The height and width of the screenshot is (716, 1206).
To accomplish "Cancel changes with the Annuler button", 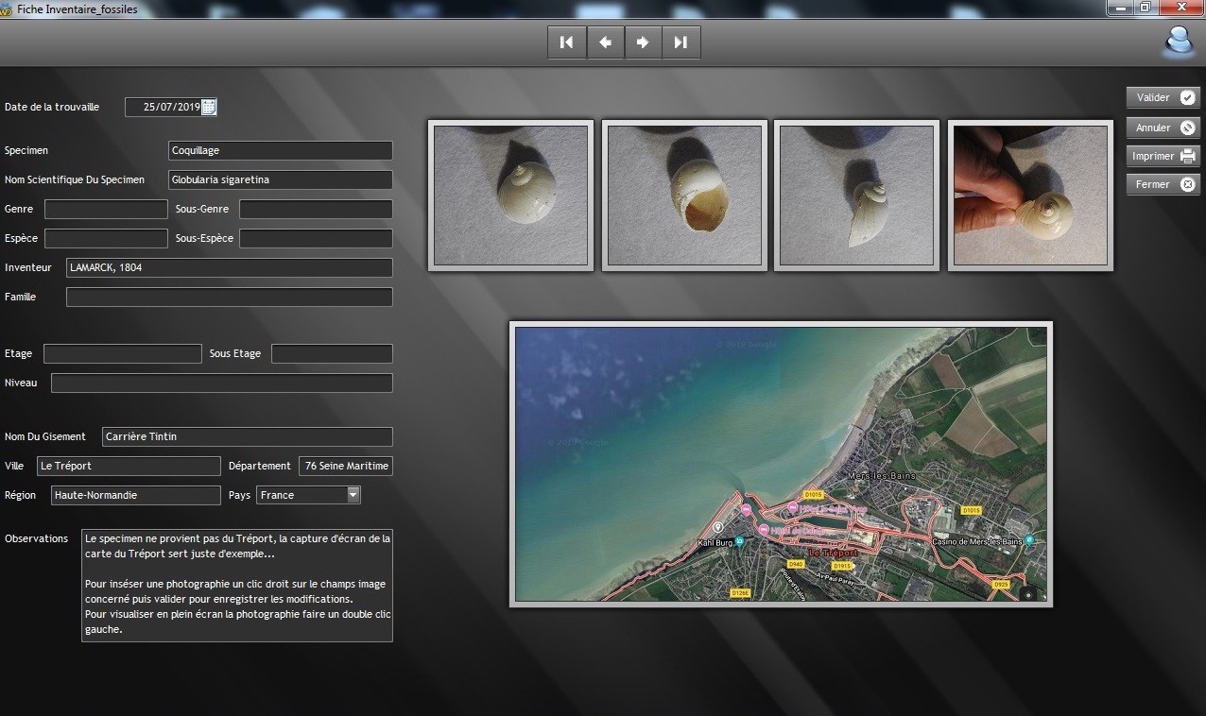I will [1163, 128].
